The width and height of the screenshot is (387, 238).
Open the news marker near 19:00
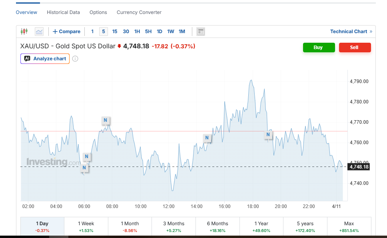point(268,135)
